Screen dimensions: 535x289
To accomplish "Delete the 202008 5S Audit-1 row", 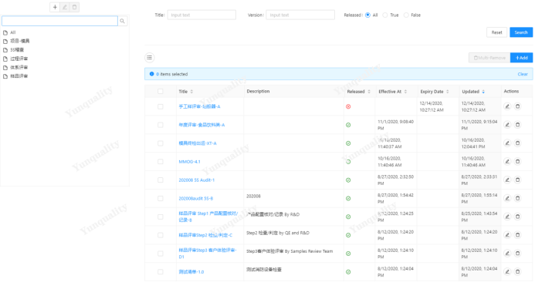I will (517, 180).
